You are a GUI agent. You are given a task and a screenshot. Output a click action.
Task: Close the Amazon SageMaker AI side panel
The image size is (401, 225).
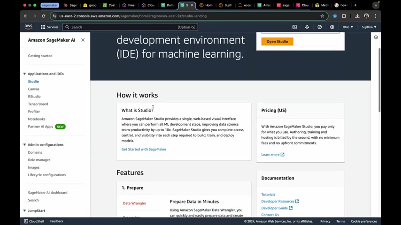point(83,40)
